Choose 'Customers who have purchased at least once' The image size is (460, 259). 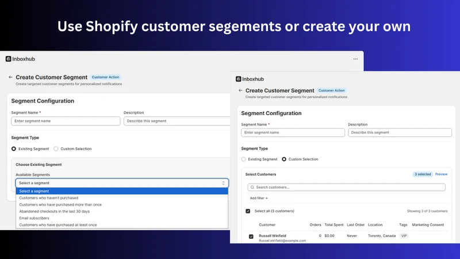122,225
